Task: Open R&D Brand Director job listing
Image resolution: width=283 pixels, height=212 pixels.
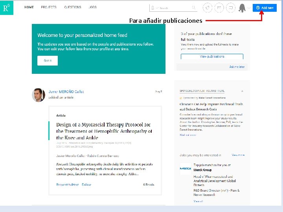Action: pos(217,192)
